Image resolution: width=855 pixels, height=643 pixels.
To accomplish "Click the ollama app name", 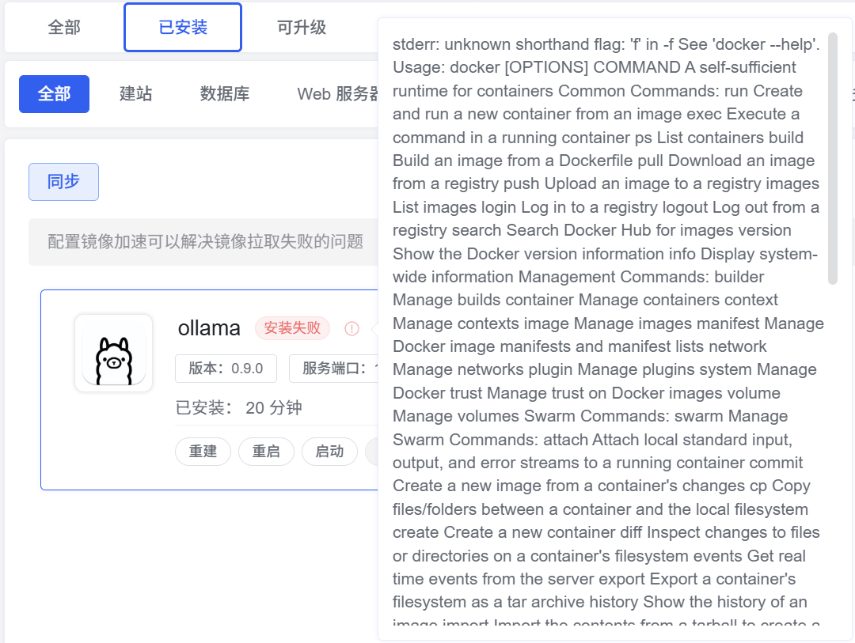I will 209,328.
